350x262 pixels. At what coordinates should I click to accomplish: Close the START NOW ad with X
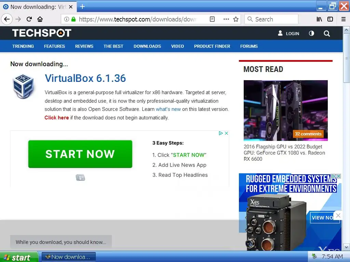(226, 133)
